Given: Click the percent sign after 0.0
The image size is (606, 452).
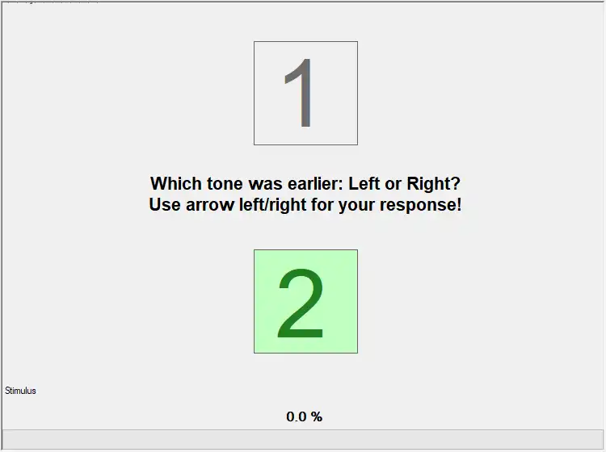Looking at the screenshot, I should [x=317, y=417].
